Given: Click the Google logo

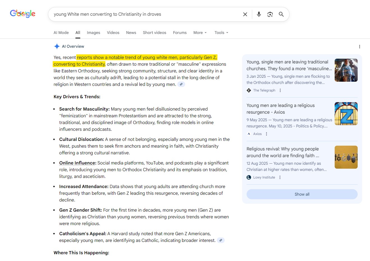Looking at the screenshot, I should click(x=23, y=13).
